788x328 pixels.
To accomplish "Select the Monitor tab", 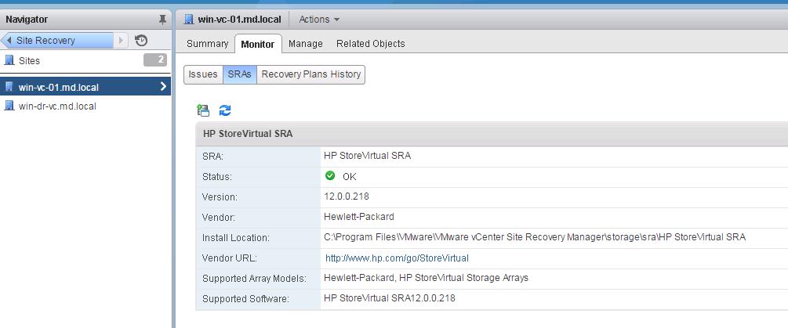I will click(258, 44).
